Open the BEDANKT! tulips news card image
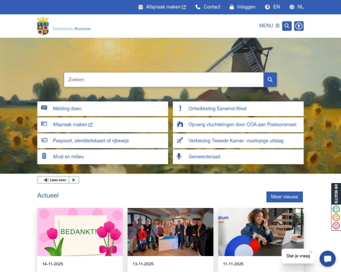This screenshot has height=272, width=341. 80,232
